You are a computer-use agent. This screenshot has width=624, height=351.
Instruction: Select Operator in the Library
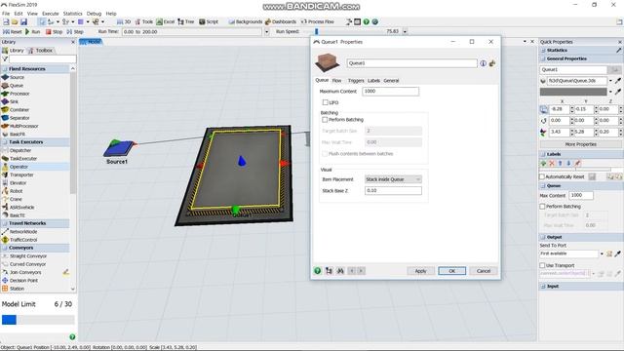click(x=16, y=167)
